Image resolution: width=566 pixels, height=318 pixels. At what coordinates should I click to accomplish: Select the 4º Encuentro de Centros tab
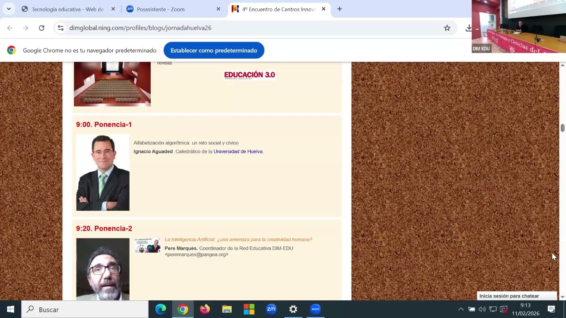pyautogui.click(x=279, y=9)
